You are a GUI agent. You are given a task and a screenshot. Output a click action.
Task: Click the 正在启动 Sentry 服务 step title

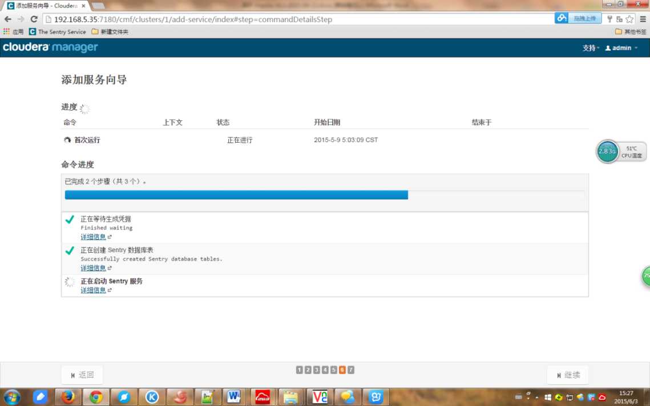(x=111, y=281)
